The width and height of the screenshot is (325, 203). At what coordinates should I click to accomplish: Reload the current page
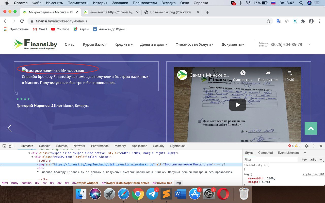22,21
